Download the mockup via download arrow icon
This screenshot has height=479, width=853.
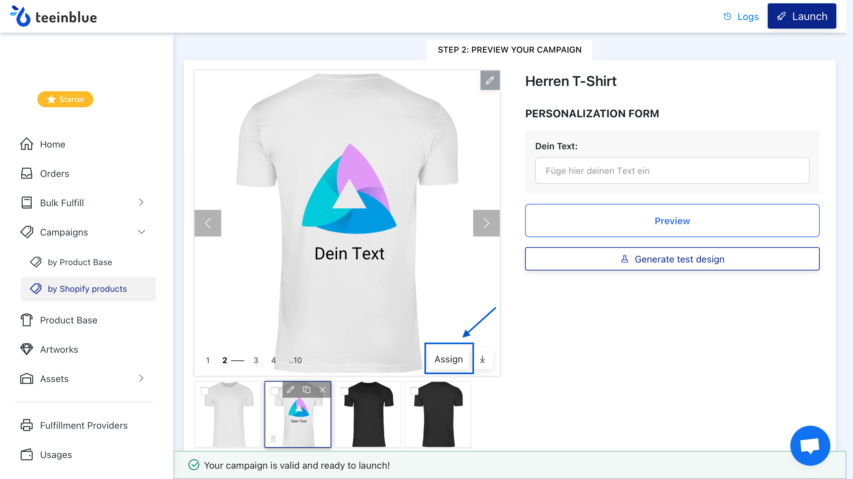click(482, 359)
